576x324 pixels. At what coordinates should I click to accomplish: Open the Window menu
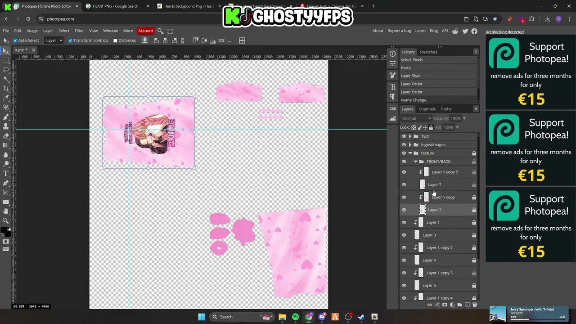pos(110,31)
